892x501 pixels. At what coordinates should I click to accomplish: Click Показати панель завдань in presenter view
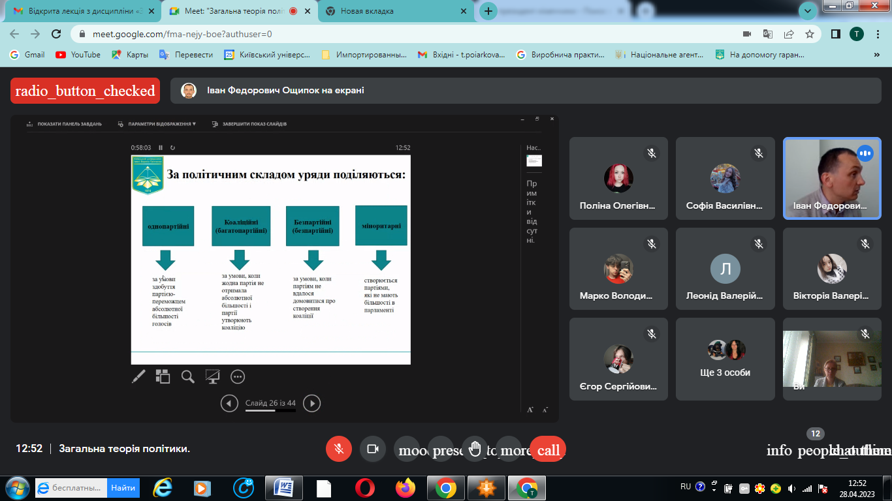coord(64,124)
